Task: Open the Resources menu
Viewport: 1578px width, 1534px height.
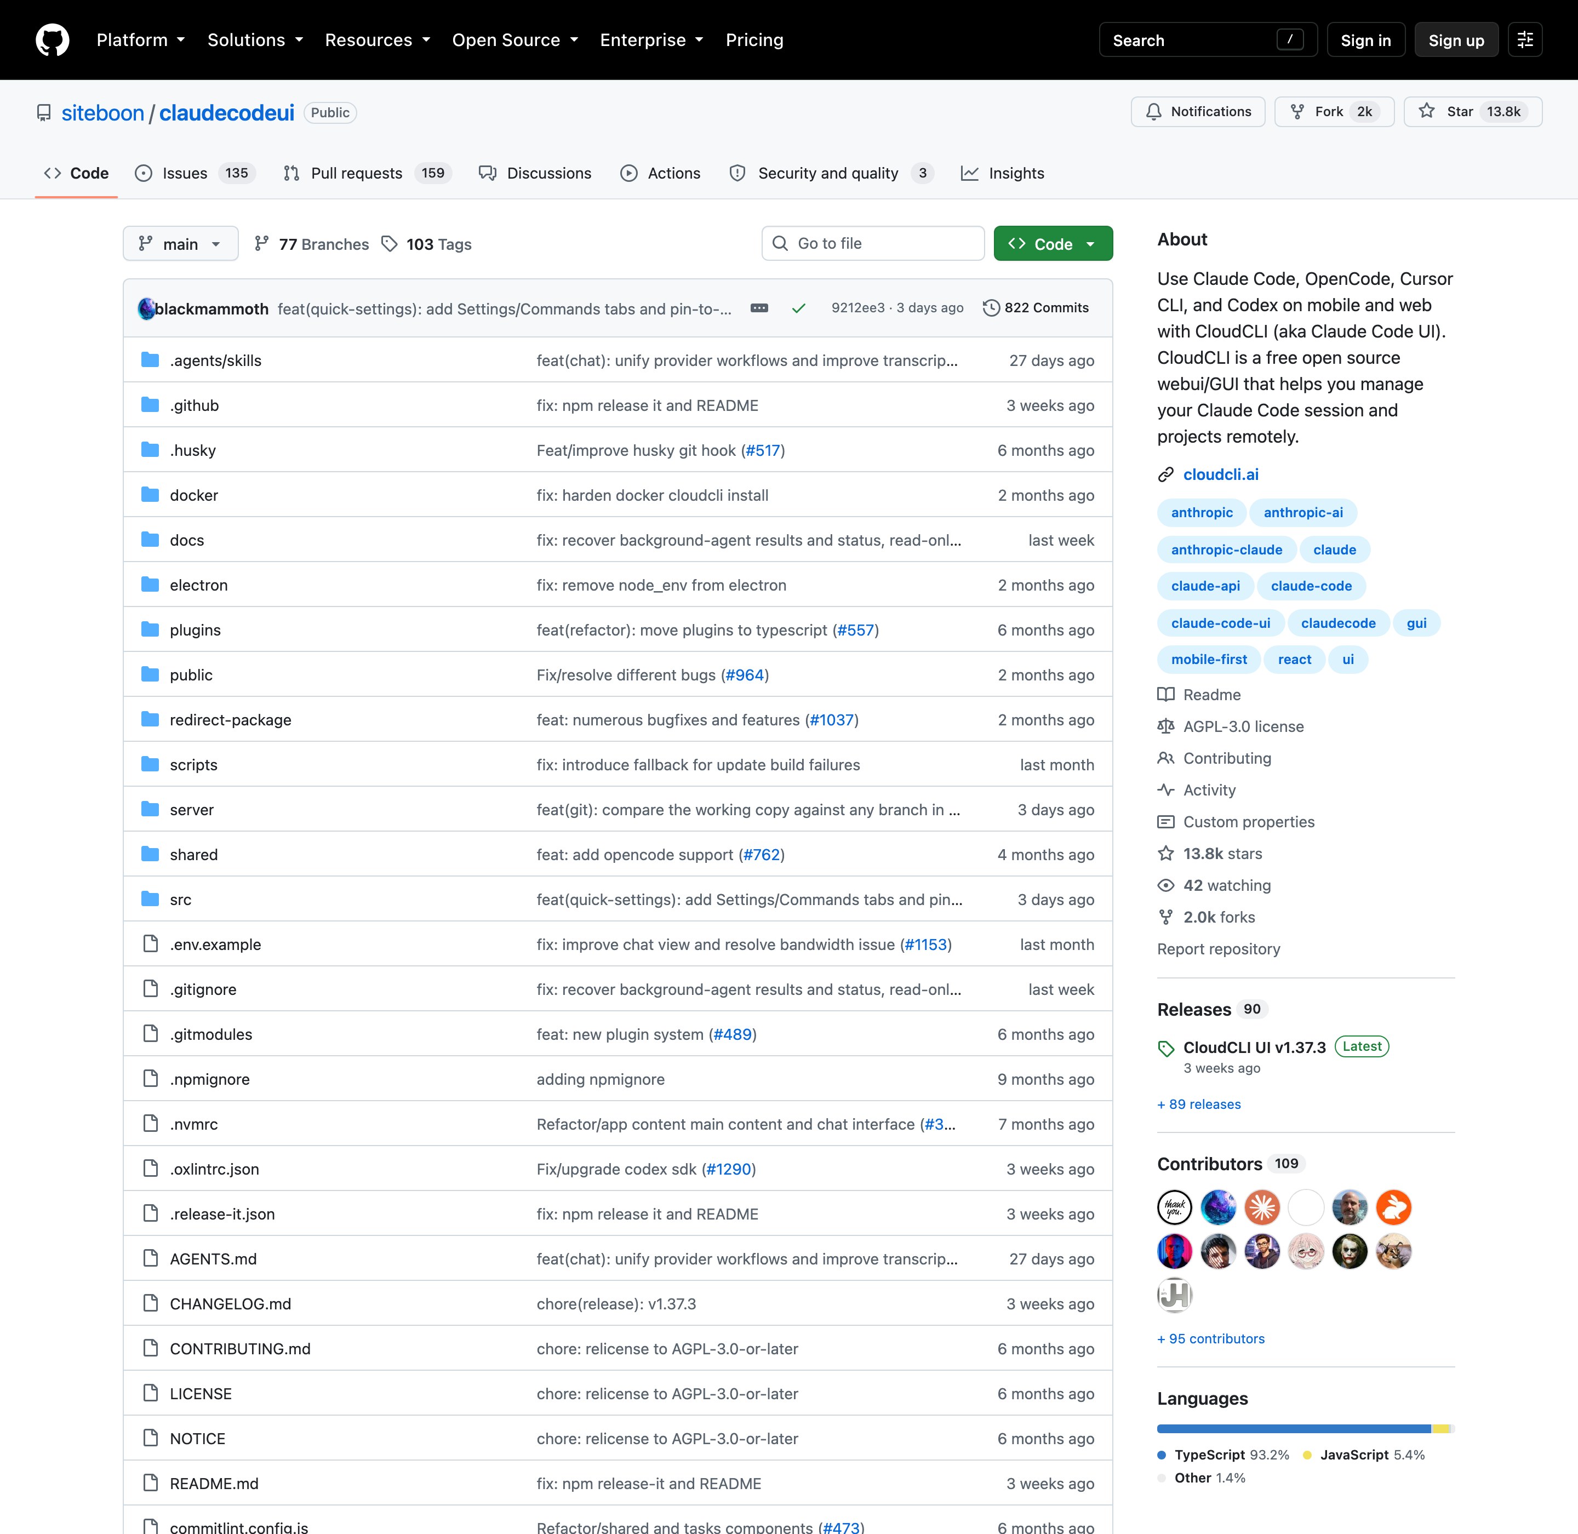Action: click(x=377, y=39)
